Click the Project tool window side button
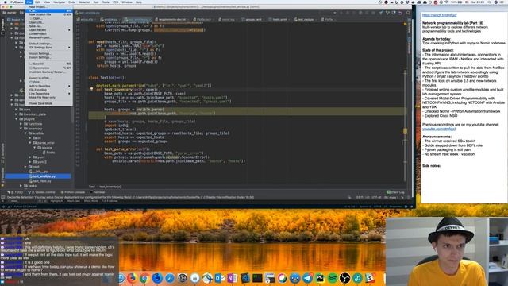The width and height of the screenshot is (508, 286). click(2, 26)
